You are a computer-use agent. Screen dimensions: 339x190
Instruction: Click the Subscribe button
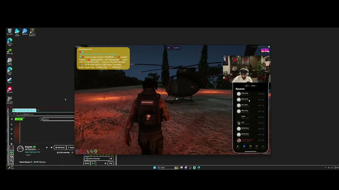71,148
